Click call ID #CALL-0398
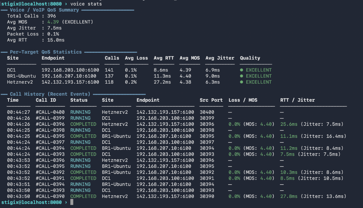 [x=50, y=130]
